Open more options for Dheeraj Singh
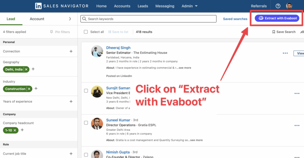 285,53
